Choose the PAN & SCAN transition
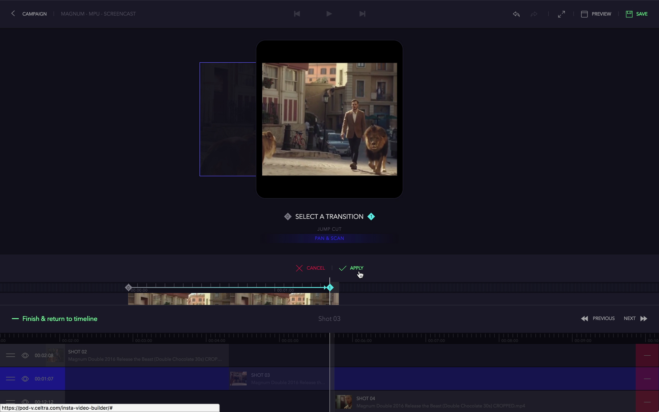Screen dimensions: 659x412 coord(329,238)
